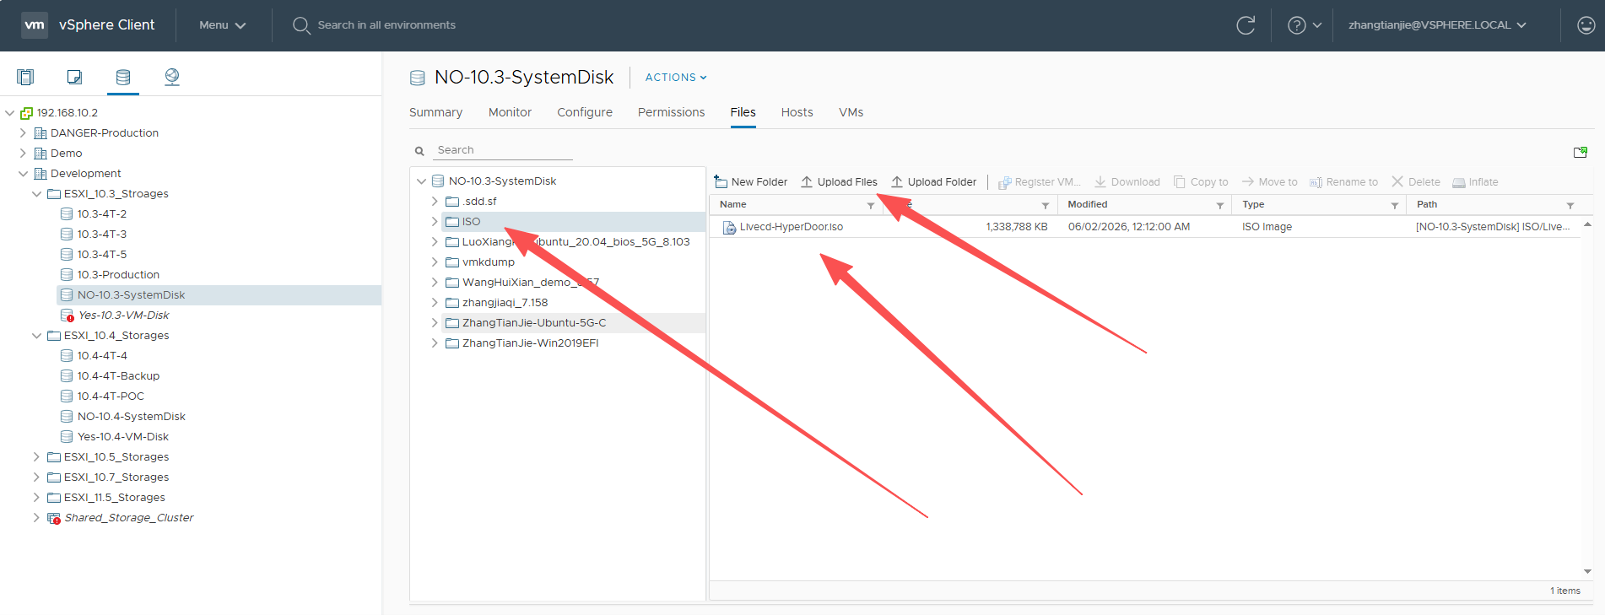Select the Livecd-HyperDoor.iso file name

pos(792,227)
